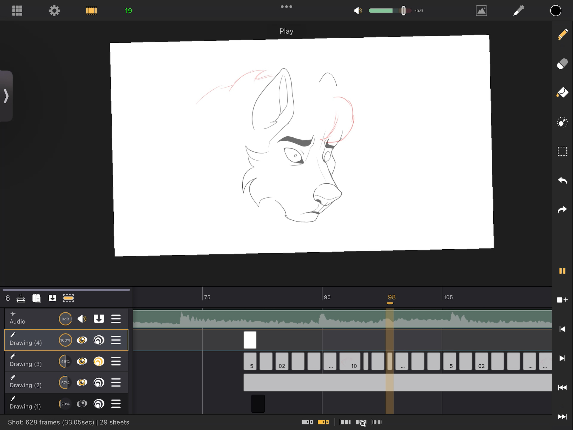Select the Drawing (3) frame labeled 10
573x430 pixels.
[350, 361]
